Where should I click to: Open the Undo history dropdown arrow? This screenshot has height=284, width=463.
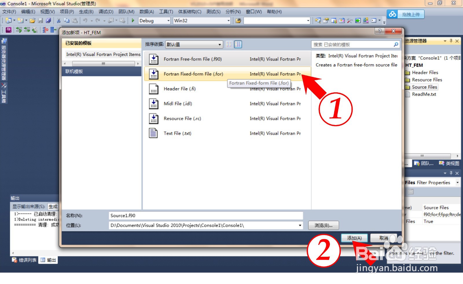click(91, 21)
